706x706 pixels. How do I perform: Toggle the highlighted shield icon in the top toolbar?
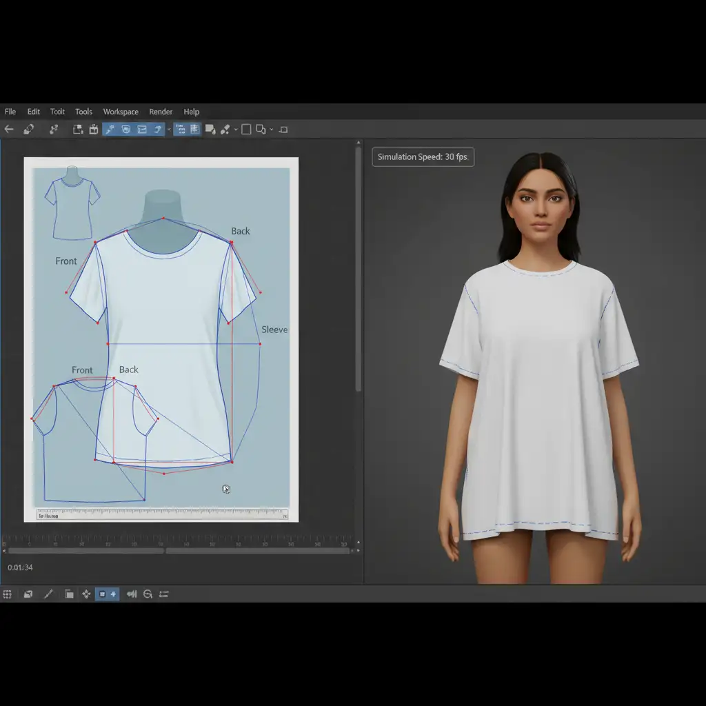point(125,129)
